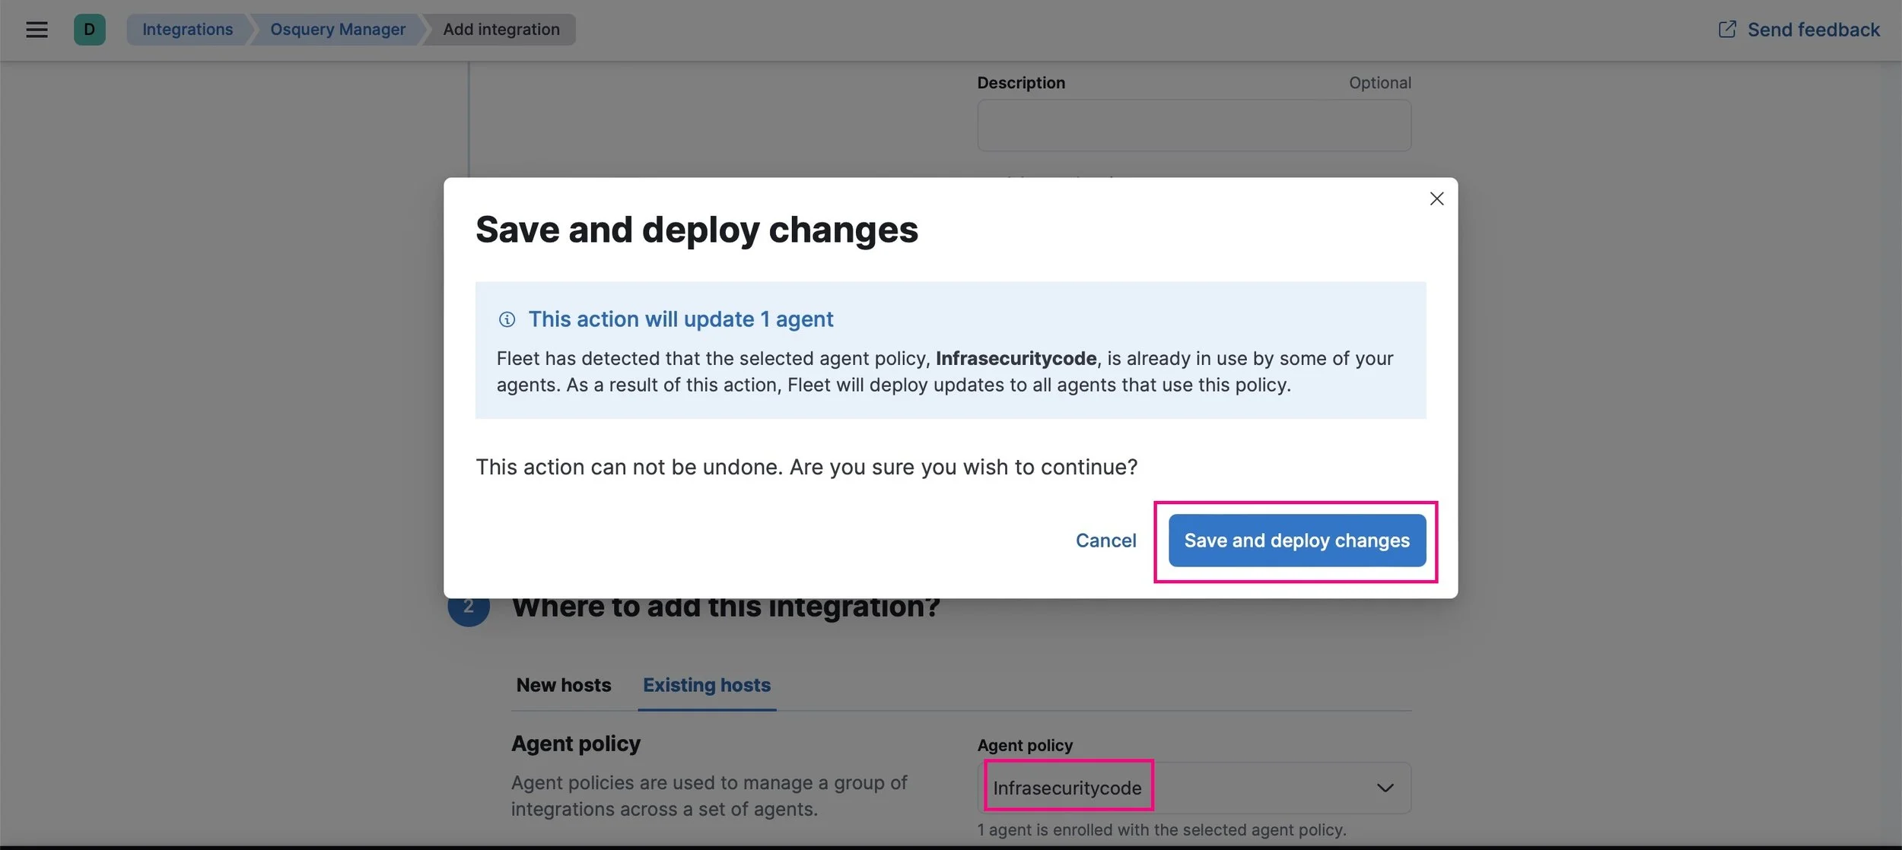
Task: Click the Send feedback external link icon
Action: (1727, 30)
